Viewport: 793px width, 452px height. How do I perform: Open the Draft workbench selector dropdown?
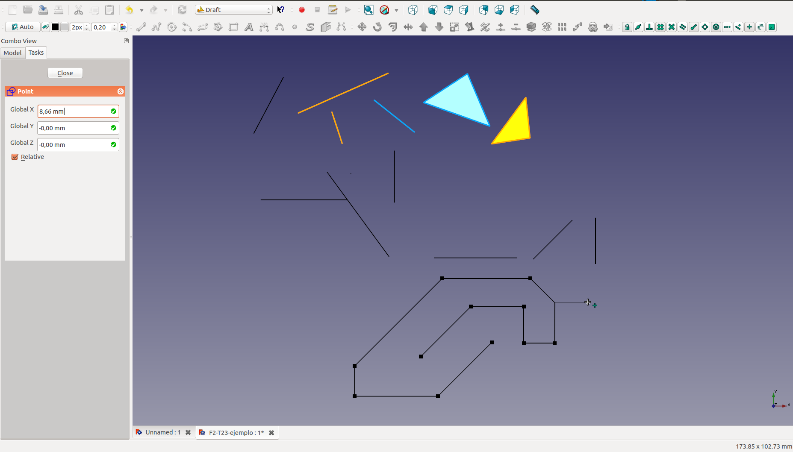tap(234, 10)
